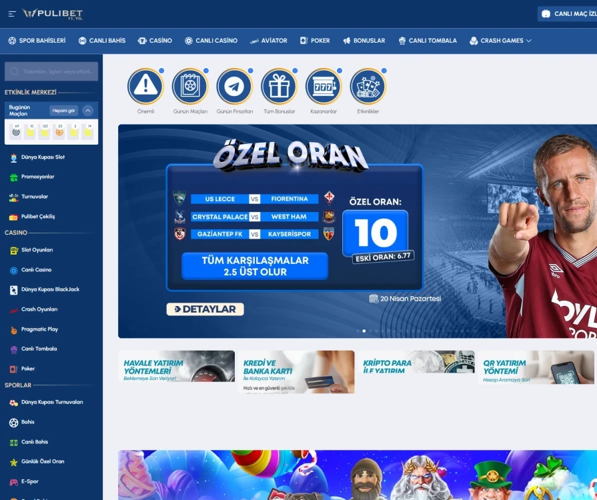
Task: Open the Havale Yatırım Yöntemleri banner
Action: coord(177,366)
